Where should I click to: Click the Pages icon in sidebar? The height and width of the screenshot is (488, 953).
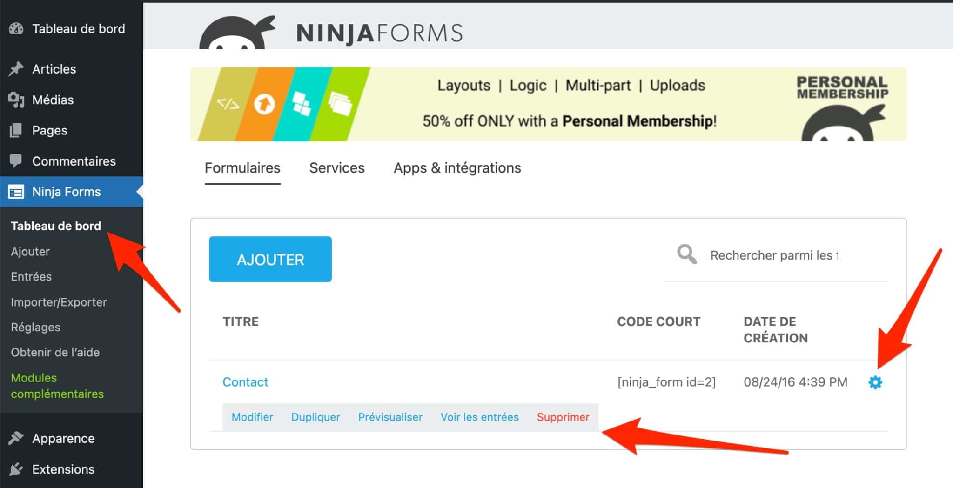(x=16, y=130)
